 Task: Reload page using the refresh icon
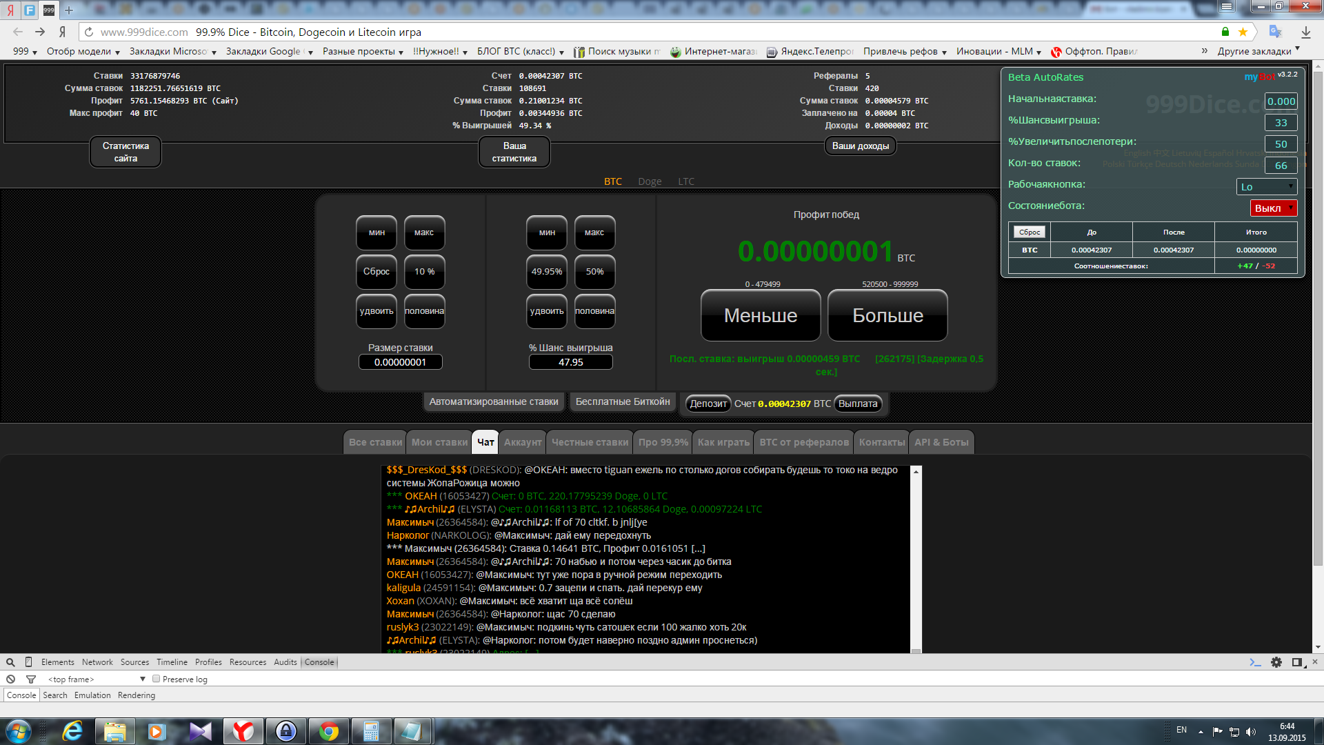(89, 32)
